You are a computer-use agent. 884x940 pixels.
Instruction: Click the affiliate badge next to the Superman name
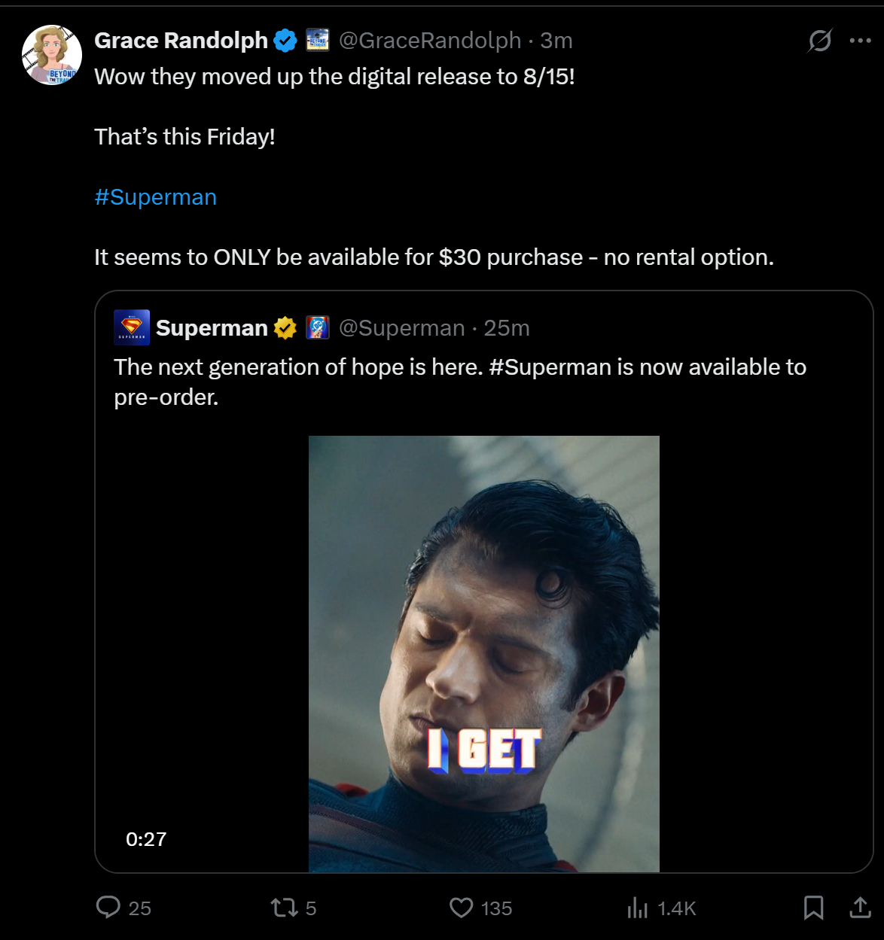[318, 328]
